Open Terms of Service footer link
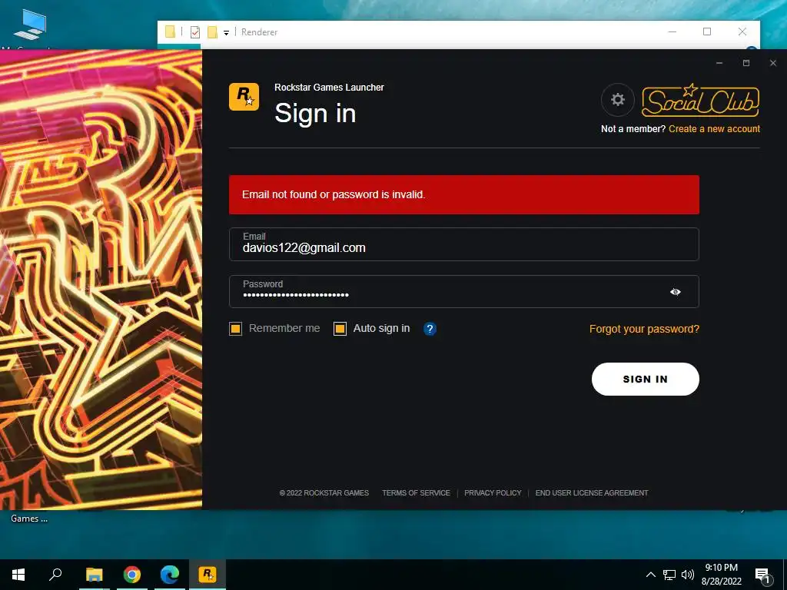The width and height of the screenshot is (787, 590). 416,492
